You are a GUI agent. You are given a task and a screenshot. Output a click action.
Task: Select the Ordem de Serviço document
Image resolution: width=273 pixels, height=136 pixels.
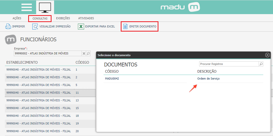point(208,79)
